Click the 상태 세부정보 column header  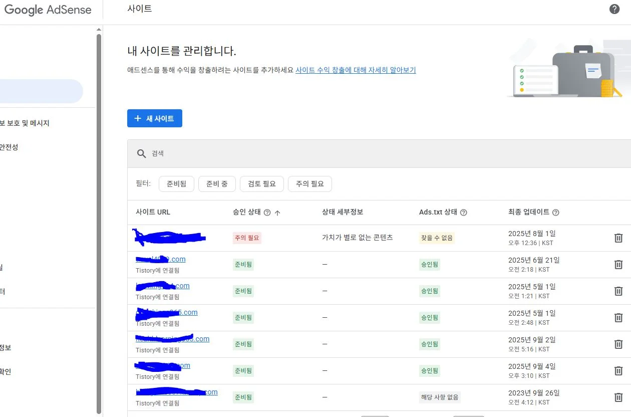(x=343, y=212)
